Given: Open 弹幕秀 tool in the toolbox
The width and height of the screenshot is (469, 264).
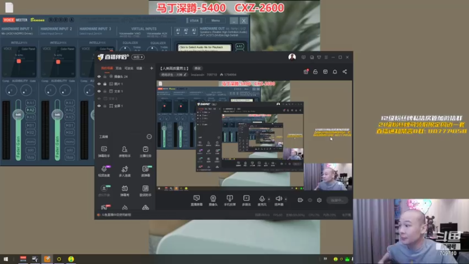Looking at the screenshot, I should pyautogui.click(x=124, y=191).
